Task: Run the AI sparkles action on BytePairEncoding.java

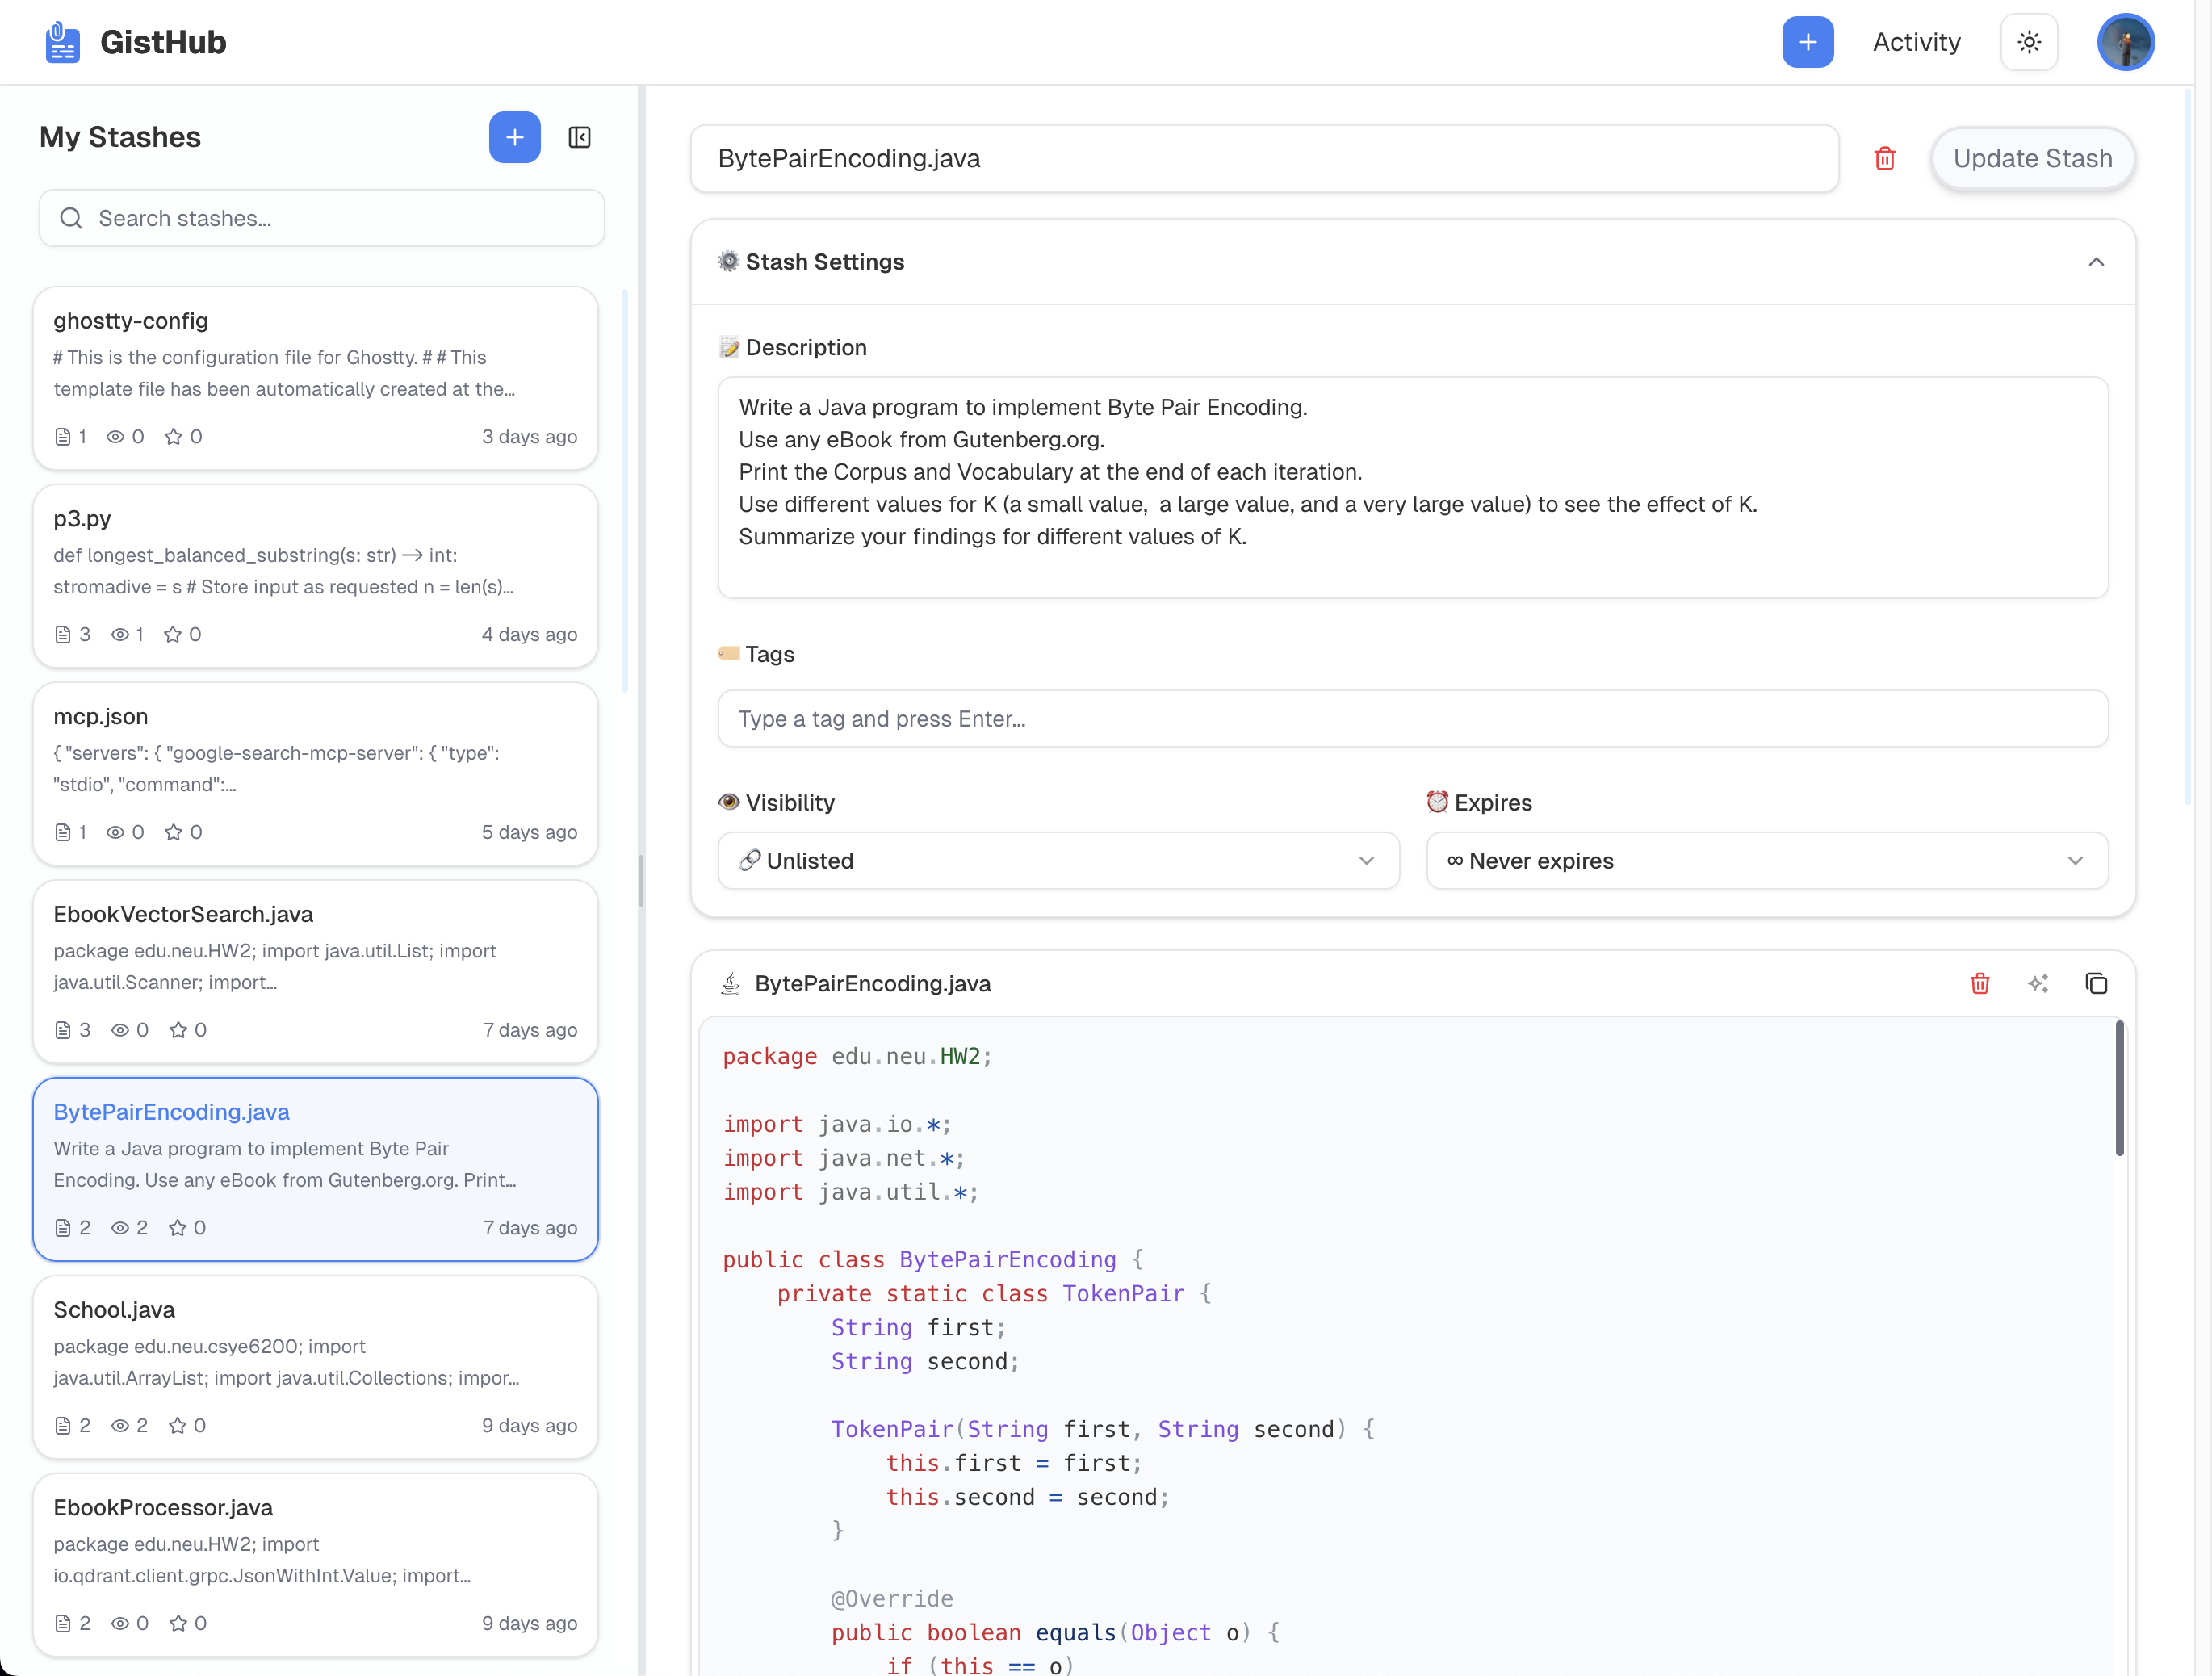Action: tap(2039, 984)
